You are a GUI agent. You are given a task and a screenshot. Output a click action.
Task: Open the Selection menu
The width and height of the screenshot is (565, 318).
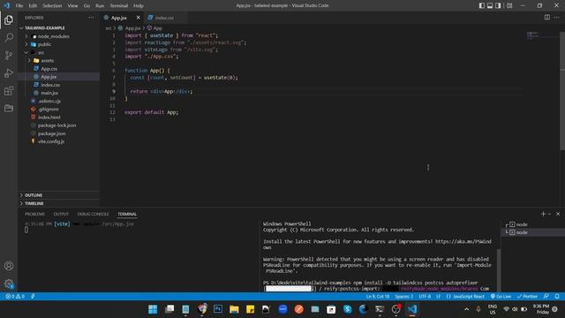(x=52, y=5)
